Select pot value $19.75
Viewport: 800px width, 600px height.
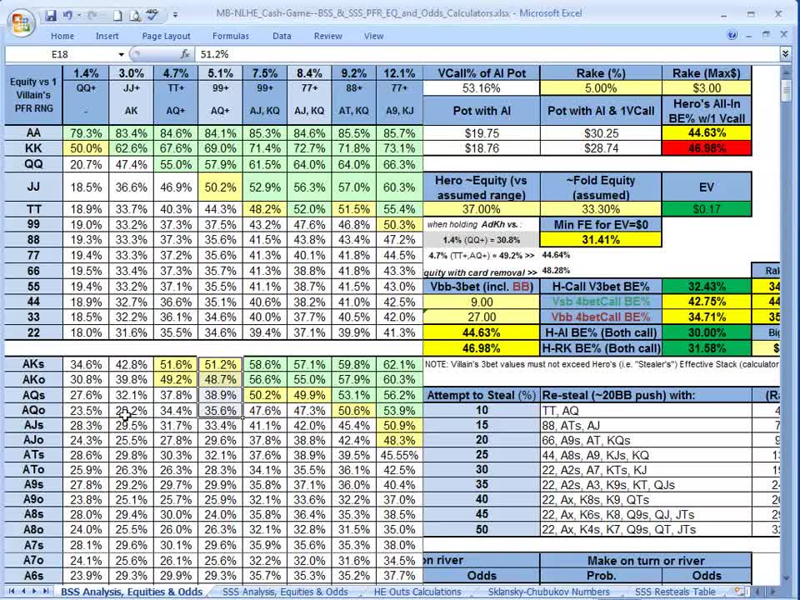pyautogui.click(x=481, y=133)
